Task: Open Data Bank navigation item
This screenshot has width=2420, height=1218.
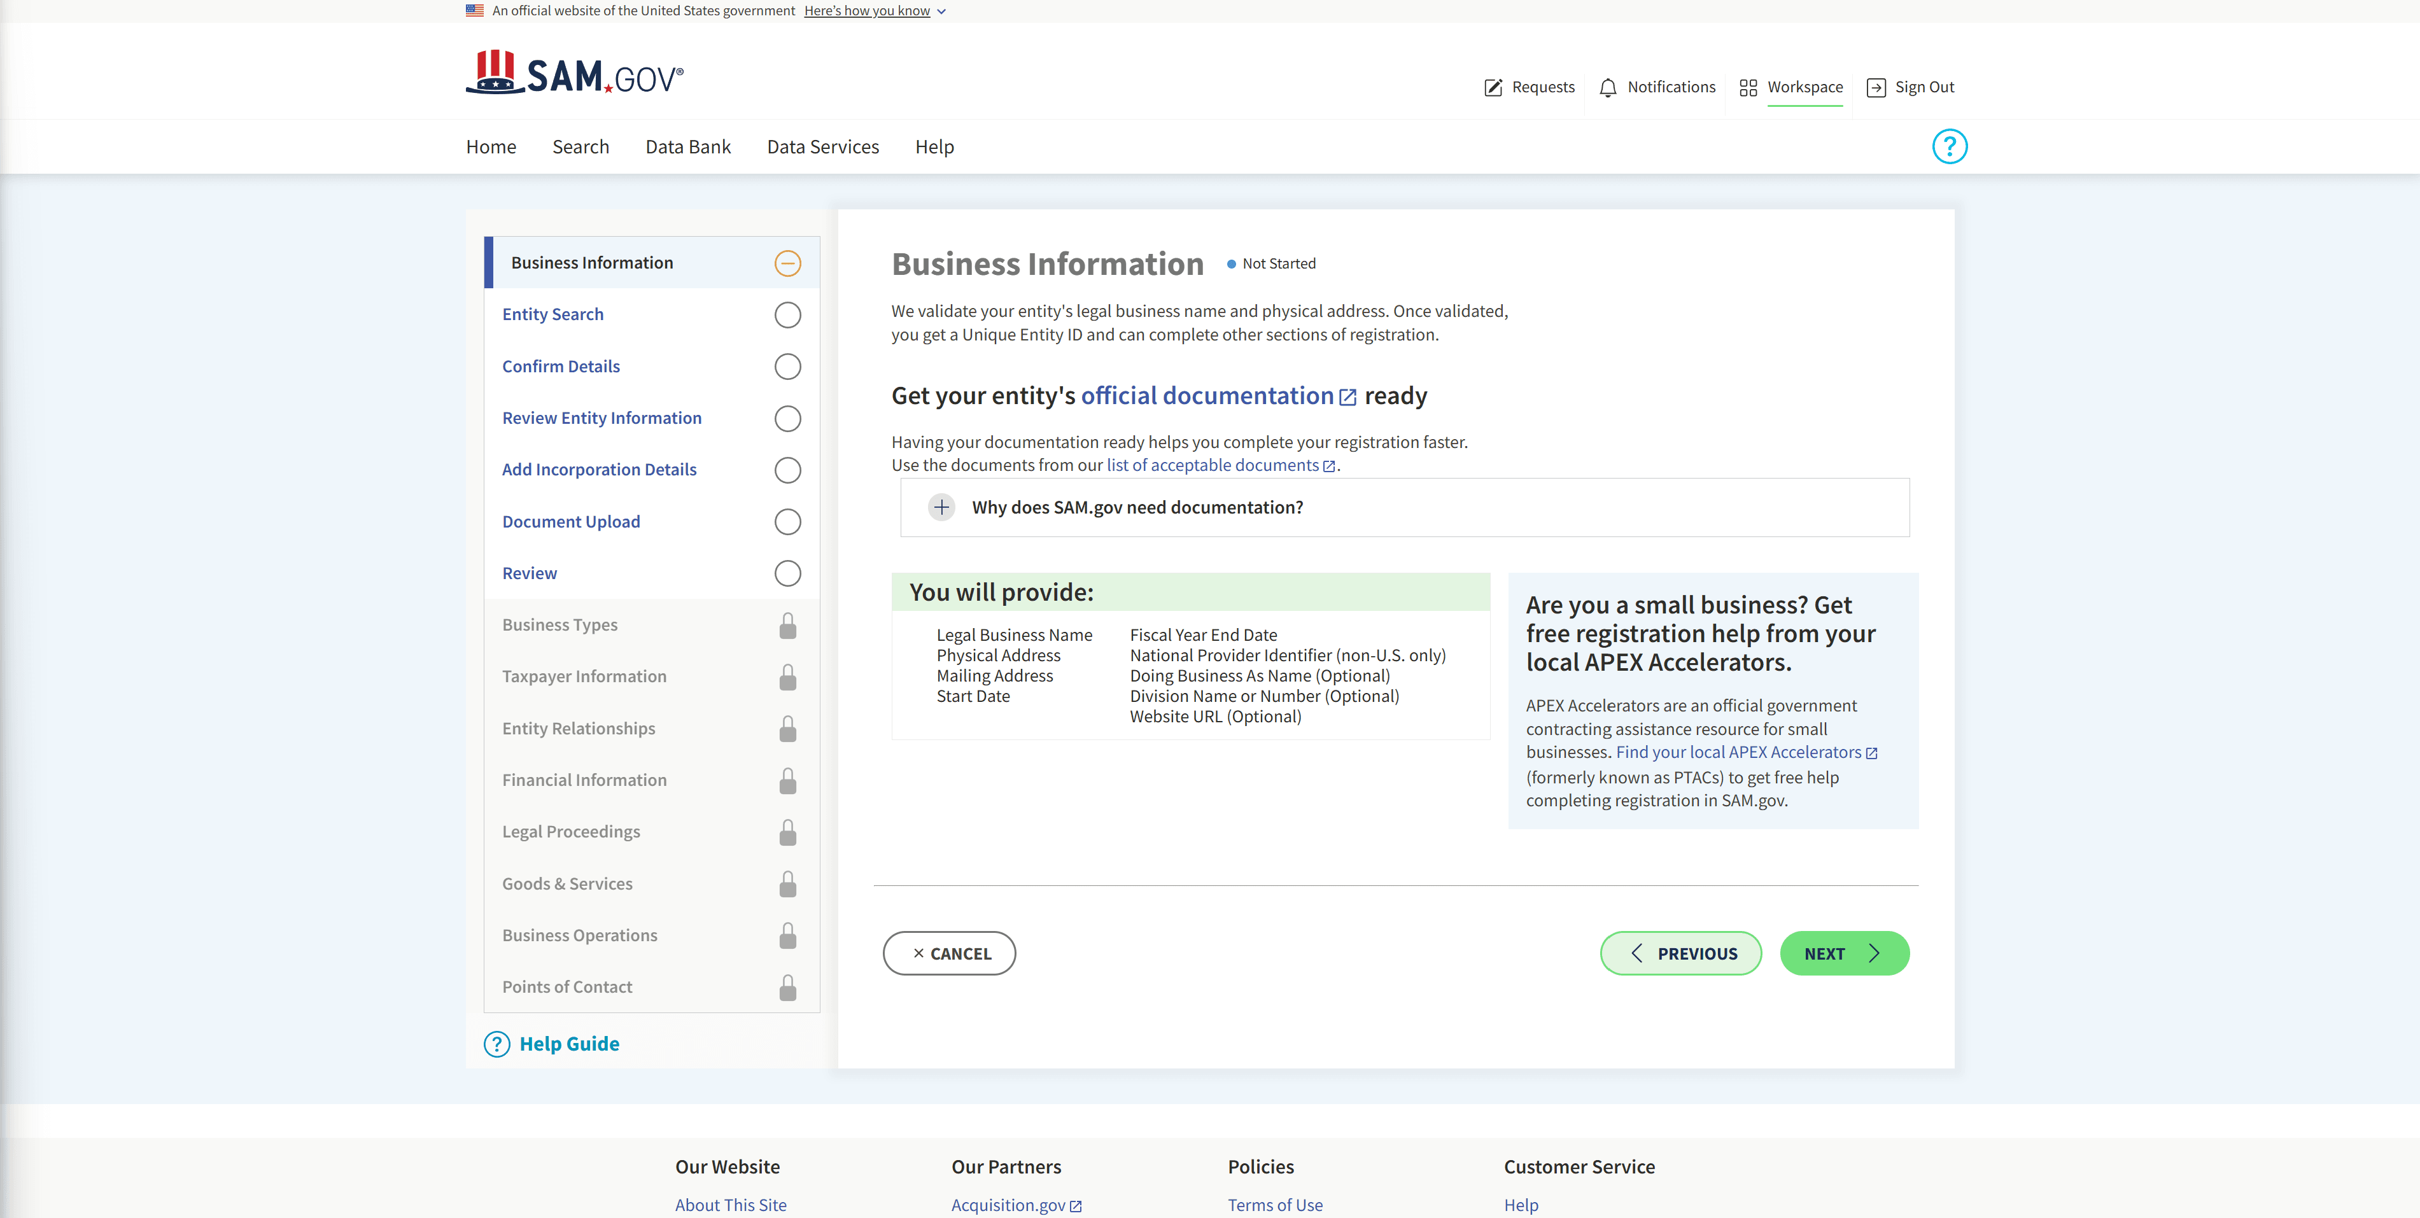Action: point(687,146)
